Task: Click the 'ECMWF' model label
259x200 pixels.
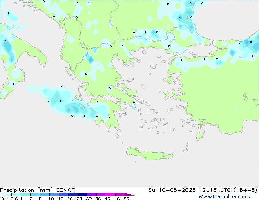Action: pyautogui.click(x=66, y=190)
